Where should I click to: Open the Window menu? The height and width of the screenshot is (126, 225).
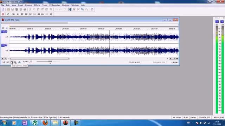click(75, 5)
